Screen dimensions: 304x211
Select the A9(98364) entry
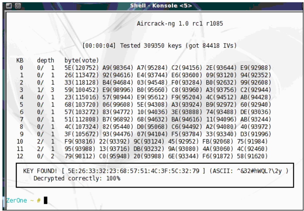[x=118, y=68]
